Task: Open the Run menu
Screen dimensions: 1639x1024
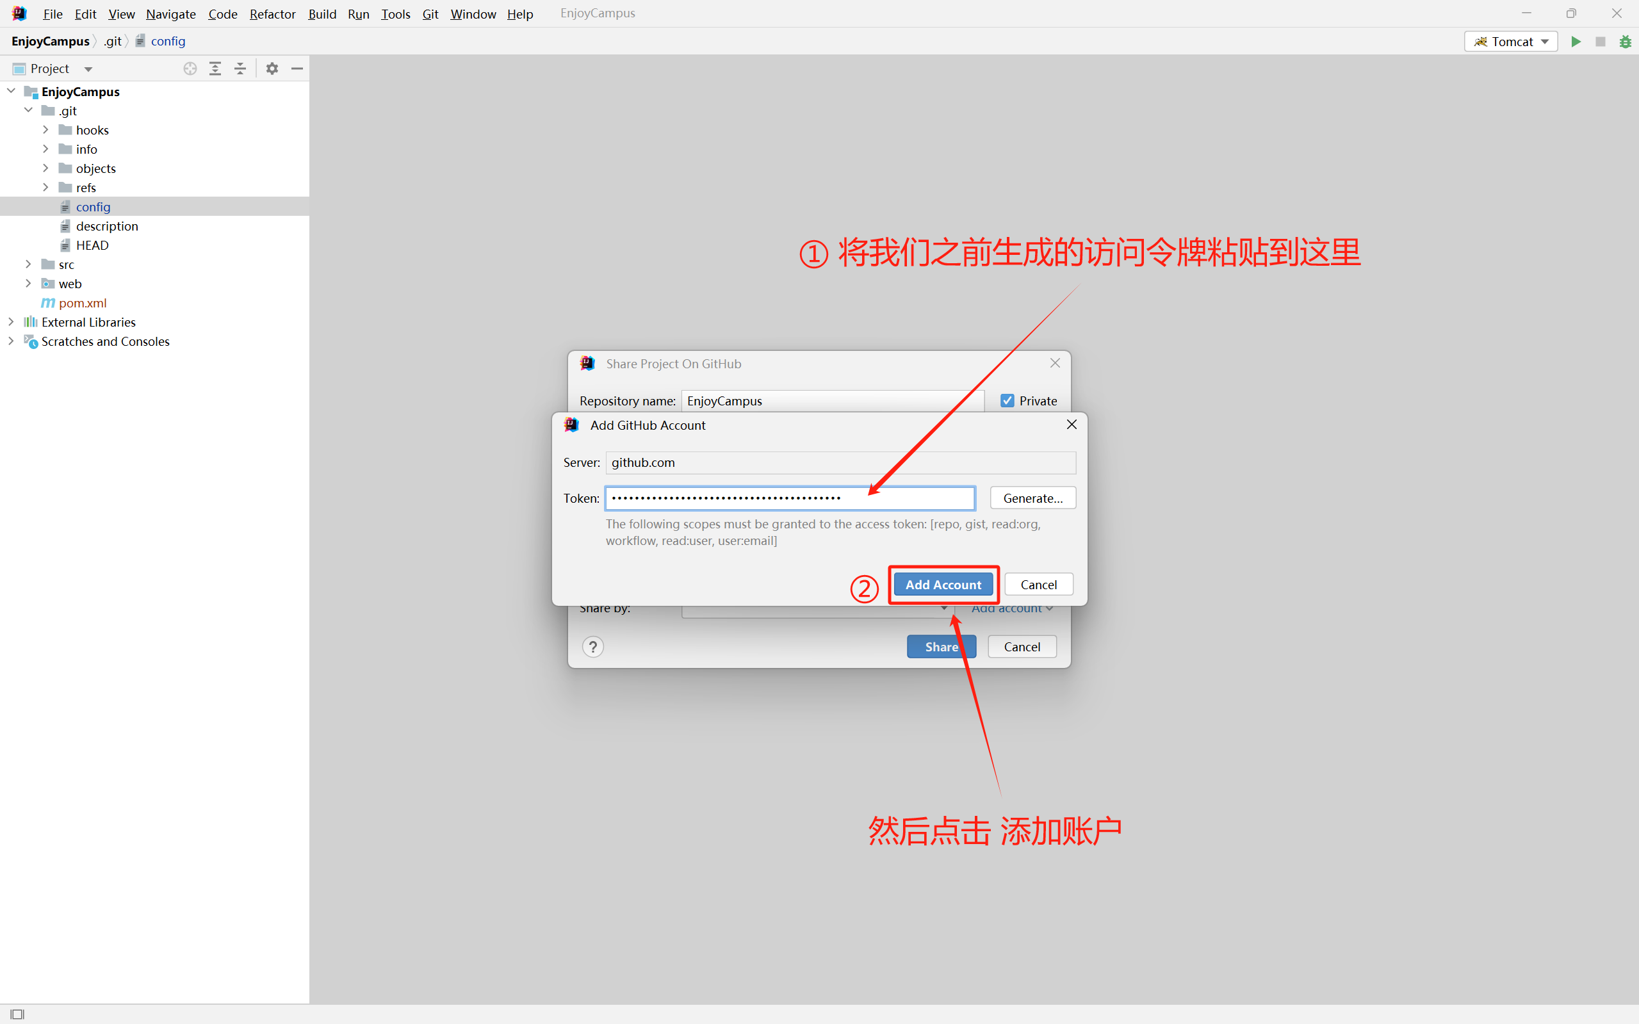Action: point(358,13)
